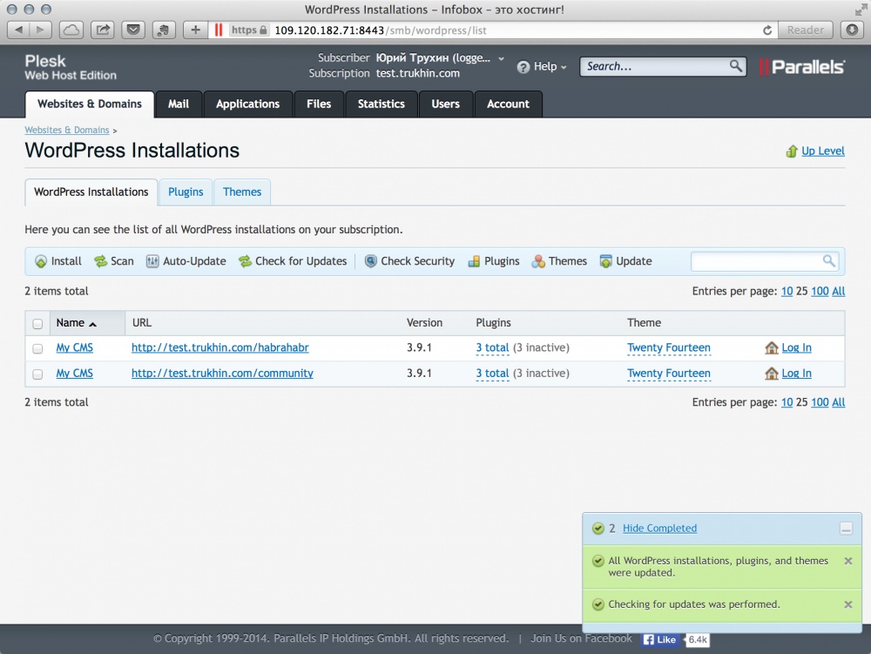The height and width of the screenshot is (654, 871).
Task: Switch to the Plugins sub-tab
Action: 186,192
